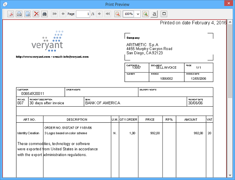
Task: Click the zoom out magnifier icon
Action: click(117, 14)
